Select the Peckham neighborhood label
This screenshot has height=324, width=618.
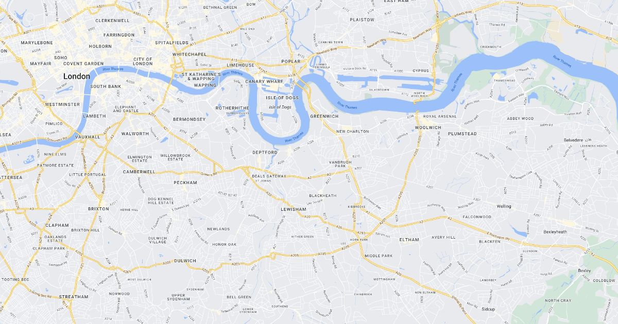(x=185, y=183)
